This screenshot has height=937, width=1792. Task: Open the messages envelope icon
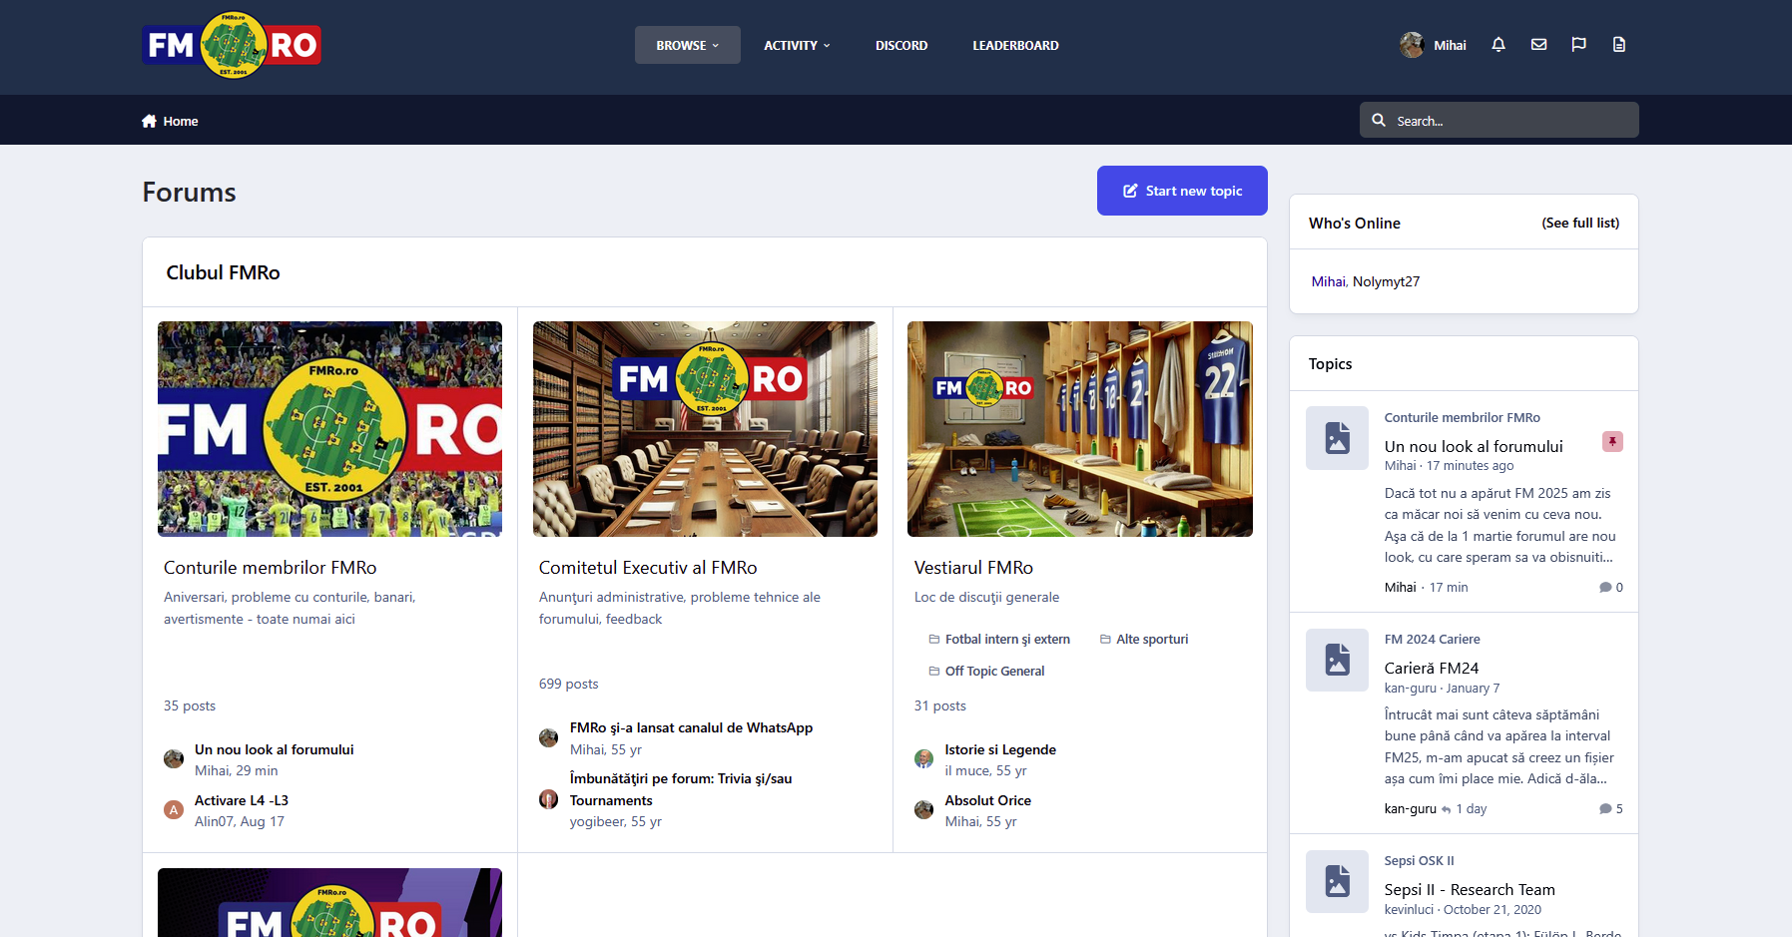(1538, 45)
